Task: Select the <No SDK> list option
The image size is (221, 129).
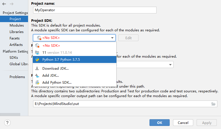Action: pos(51,45)
